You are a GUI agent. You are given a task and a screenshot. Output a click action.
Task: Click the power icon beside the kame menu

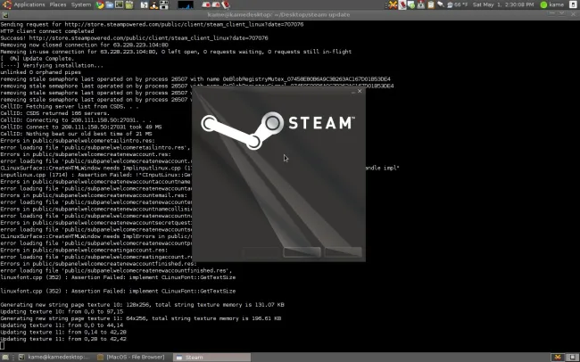coord(574,4)
